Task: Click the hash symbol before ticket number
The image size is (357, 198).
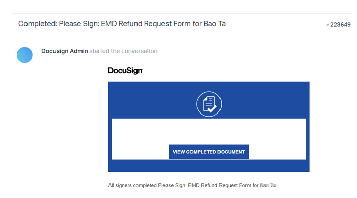Action: (x=328, y=25)
